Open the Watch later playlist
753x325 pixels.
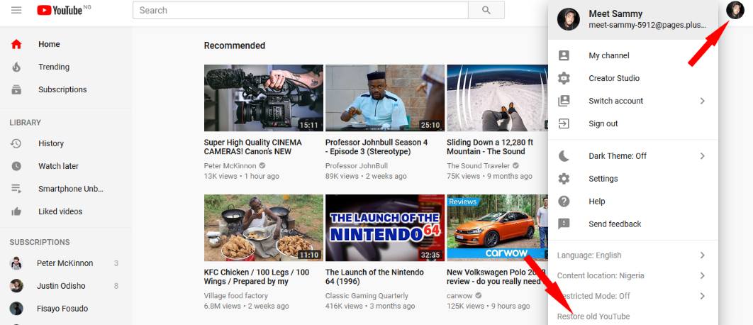(58, 166)
